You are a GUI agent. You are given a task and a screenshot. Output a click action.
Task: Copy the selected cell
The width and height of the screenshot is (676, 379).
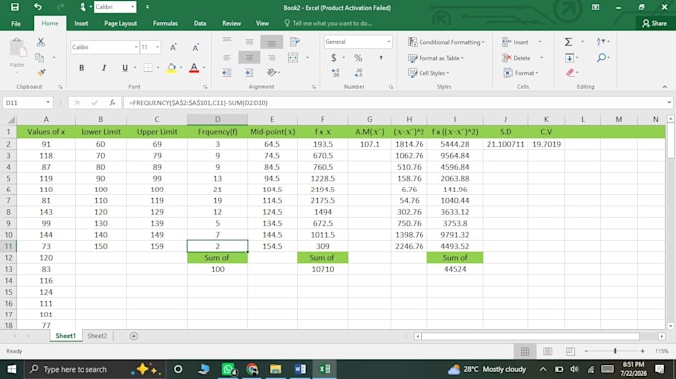(39, 57)
